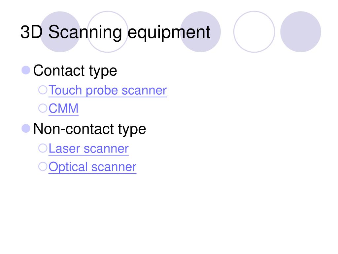
Task: Click the hollow bullet beside Touch probe scanner
Action: (x=43, y=90)
